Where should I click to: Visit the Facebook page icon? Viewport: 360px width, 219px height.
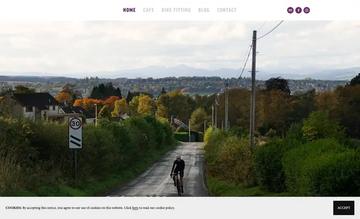pos(299,10)
